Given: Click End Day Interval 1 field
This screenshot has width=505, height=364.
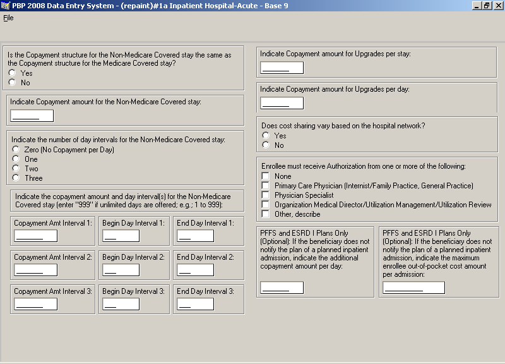Looking at the screenshot, I should pyautogui.click(x=195, y=236).
